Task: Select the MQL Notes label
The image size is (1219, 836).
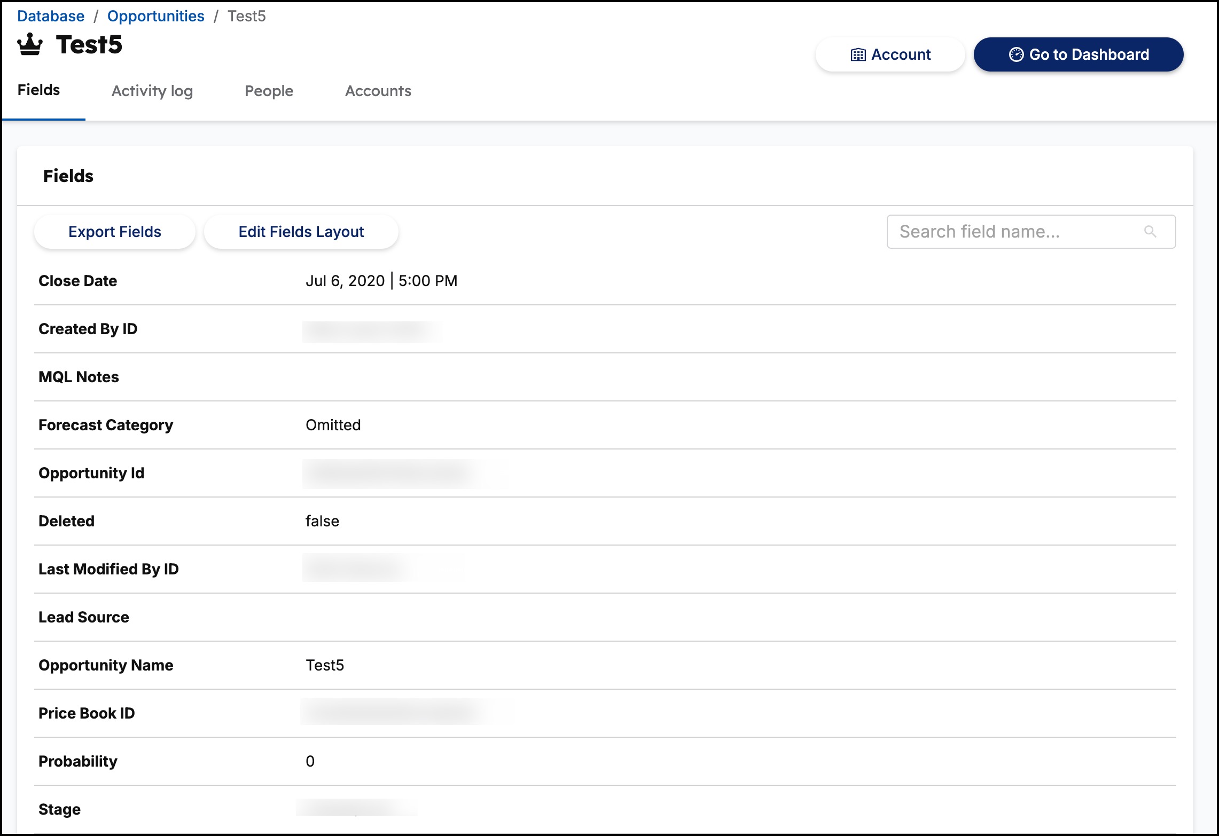Action: click(79, 377)
